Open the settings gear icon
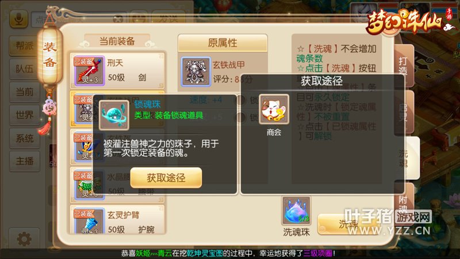 tap(24, 239)
